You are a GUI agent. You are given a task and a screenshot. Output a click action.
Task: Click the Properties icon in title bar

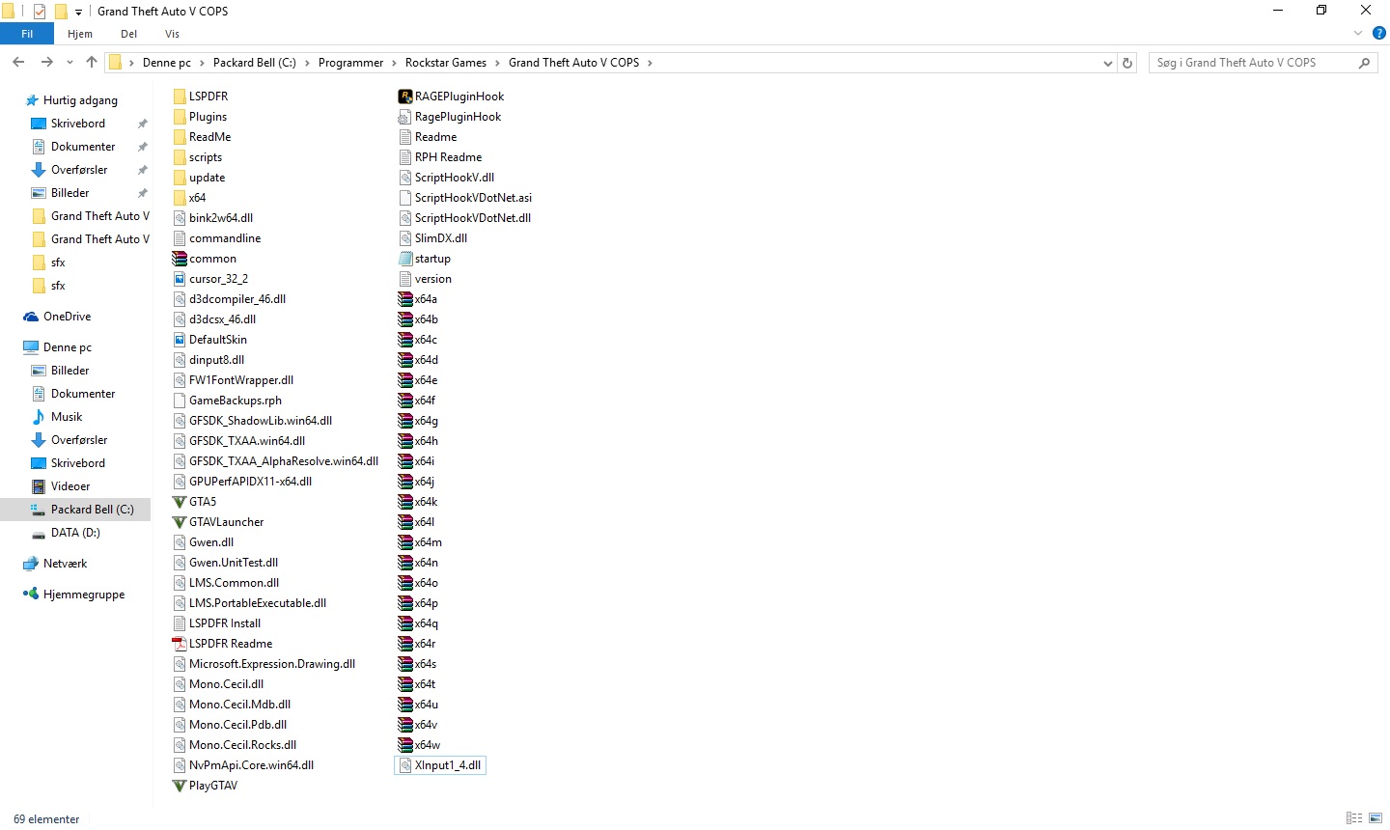[x=40, y=12]
